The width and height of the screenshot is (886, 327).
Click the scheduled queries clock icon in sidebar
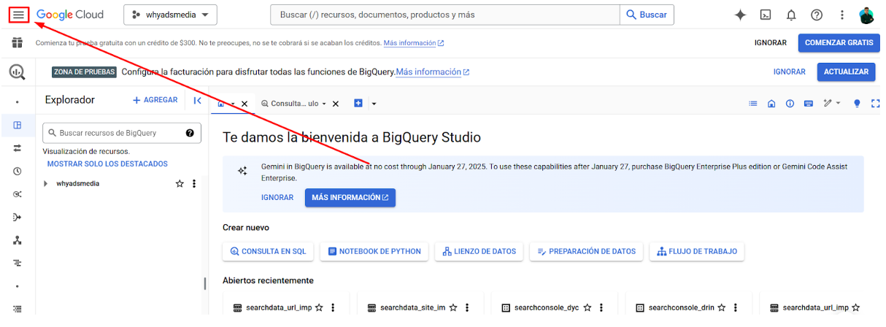(18, 172)
